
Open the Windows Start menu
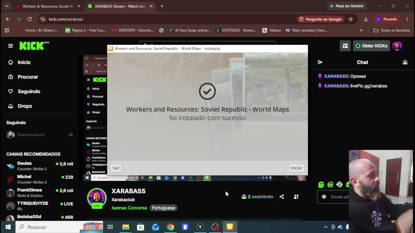[8, 227]
